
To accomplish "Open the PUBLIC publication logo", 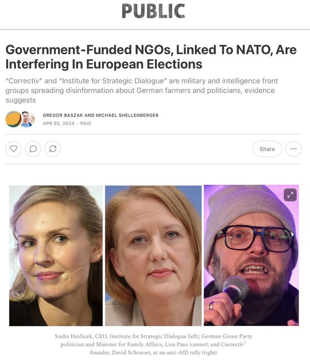I will point(153,11).
